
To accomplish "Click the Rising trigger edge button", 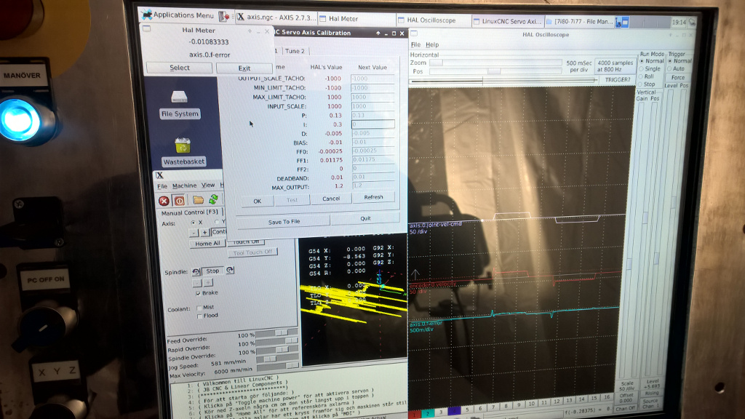I will click(651, 393).
